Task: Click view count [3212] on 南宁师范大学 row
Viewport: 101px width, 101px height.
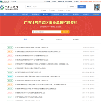Action: 92,72
